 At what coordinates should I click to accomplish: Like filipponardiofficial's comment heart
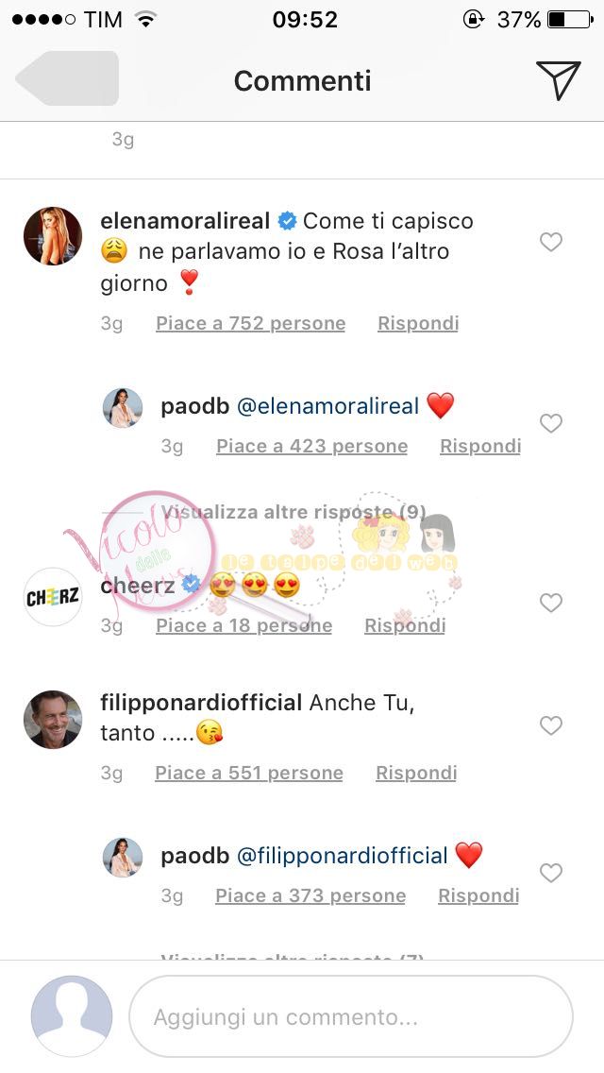click(550, 724)
